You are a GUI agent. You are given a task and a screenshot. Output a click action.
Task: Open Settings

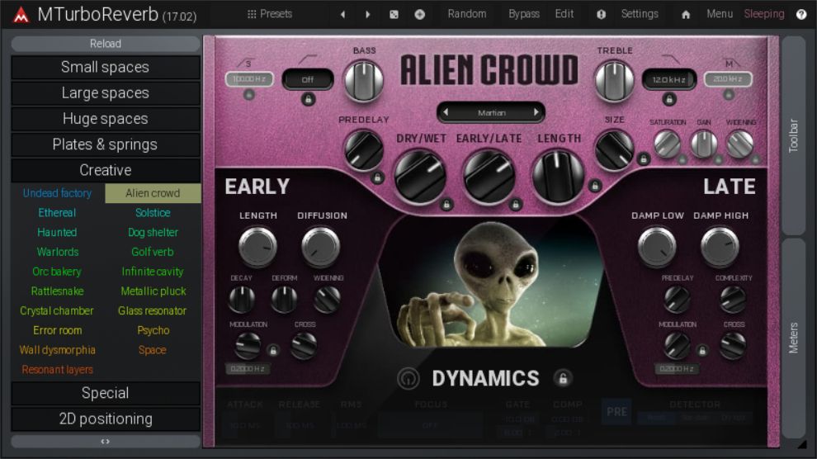(x=640, y=14)
